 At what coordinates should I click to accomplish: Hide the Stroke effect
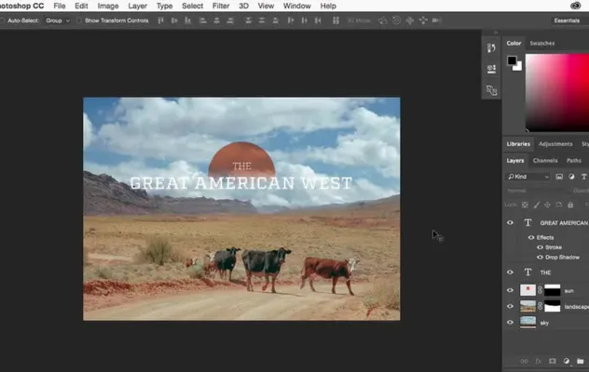coord(540,247)
